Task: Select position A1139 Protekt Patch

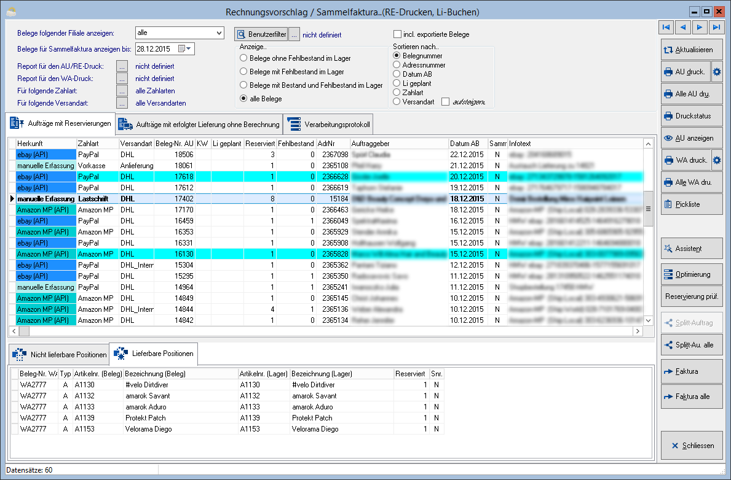Action: click(227, 418)
